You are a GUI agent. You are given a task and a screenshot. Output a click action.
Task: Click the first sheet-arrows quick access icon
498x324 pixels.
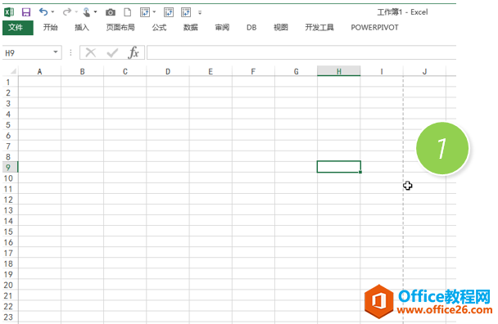tap(145, 12)
